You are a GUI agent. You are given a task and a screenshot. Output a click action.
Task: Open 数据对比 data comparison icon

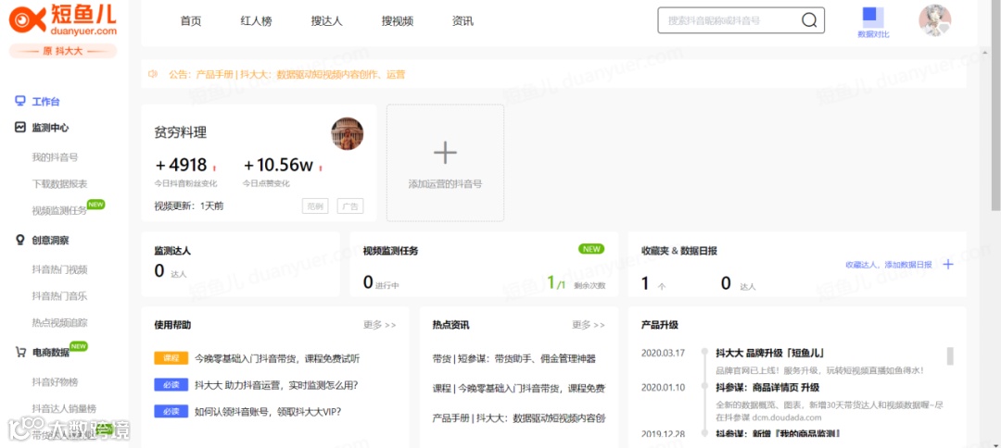point(873,23)
